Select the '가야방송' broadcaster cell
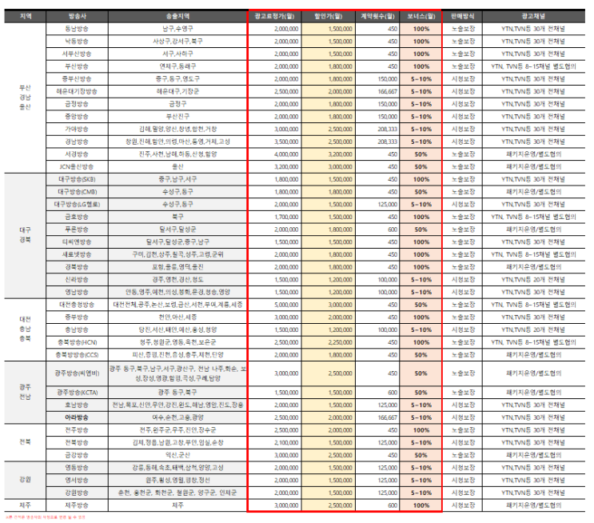The image size is (594, 523). click(x=77, y=129)
